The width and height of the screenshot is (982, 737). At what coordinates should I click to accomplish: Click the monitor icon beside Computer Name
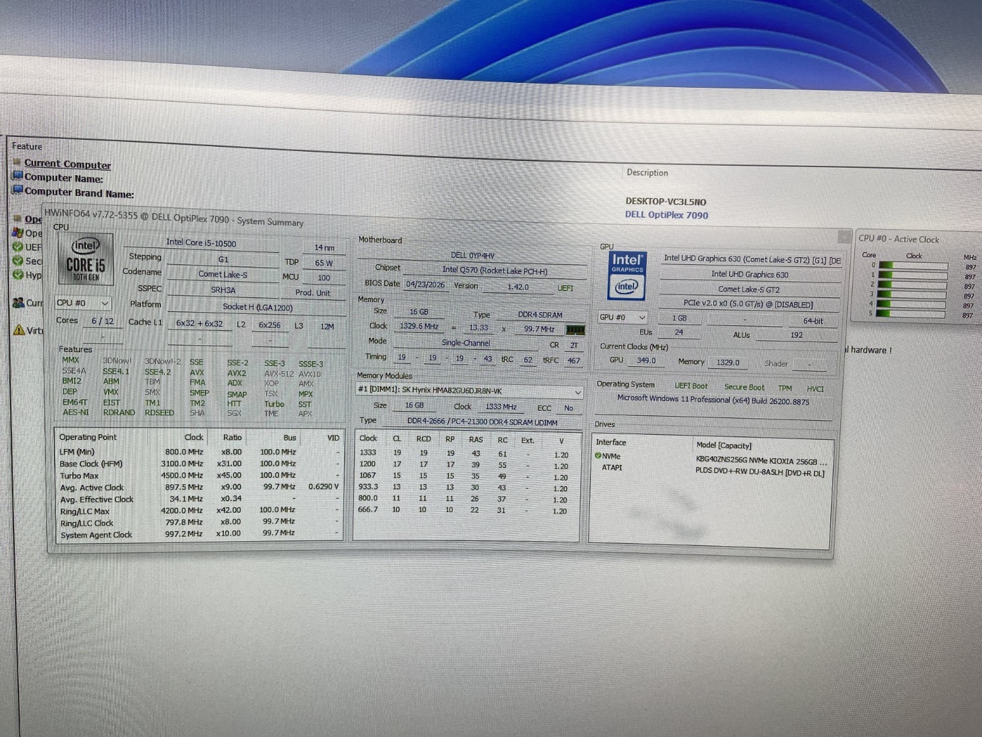pos(18,176)
